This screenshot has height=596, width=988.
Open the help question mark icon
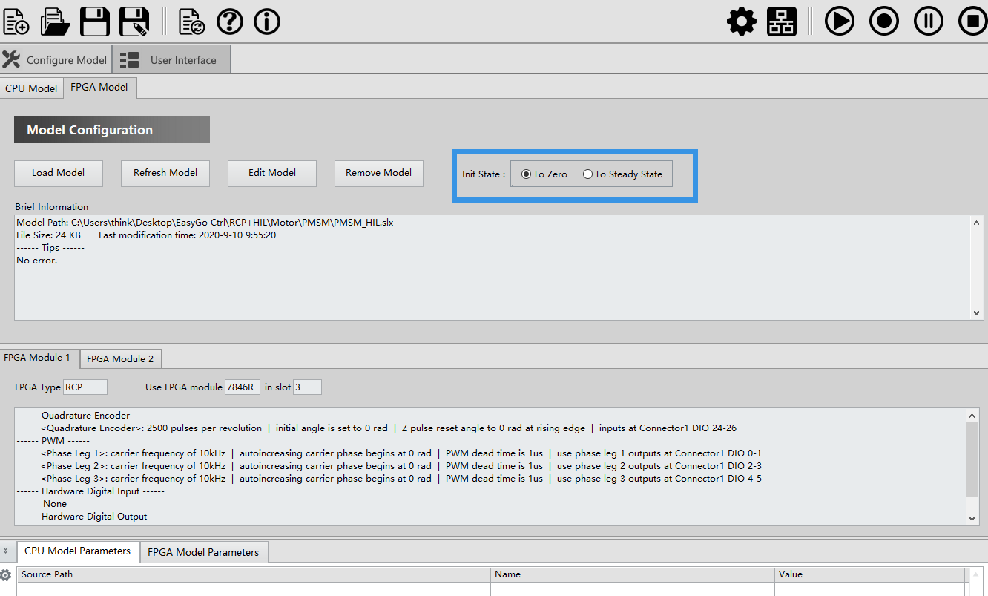tap(230, 21)
